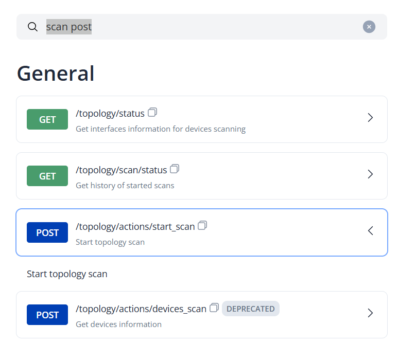The width and height of the screenshot is (398, 343).
Task: Copy the /topology/status path
Action: [x=152, y=112]
